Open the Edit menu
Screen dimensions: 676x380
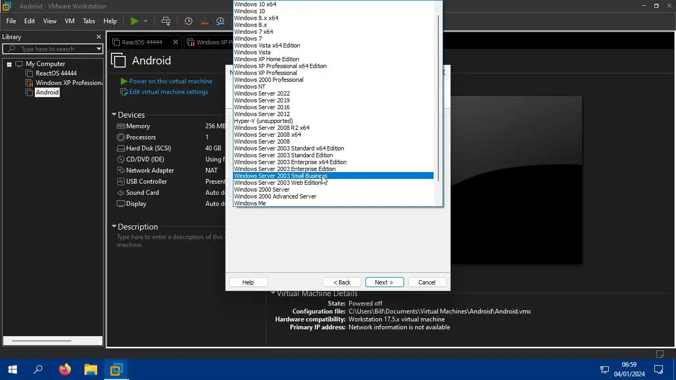[x=30, y=21]
